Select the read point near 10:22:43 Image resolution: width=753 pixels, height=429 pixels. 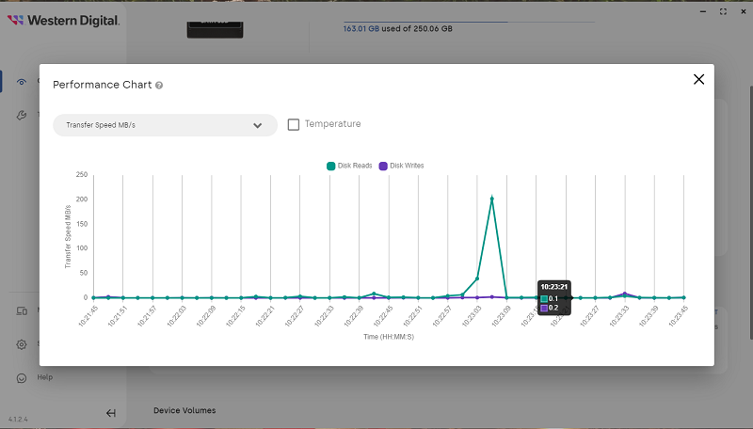pyautogui.click(x=374, y=294)
